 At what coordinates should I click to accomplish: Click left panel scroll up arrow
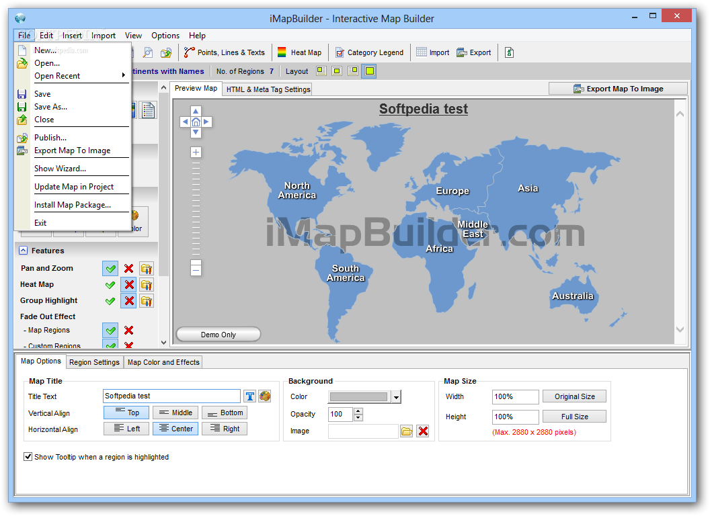tap(164, 87)
